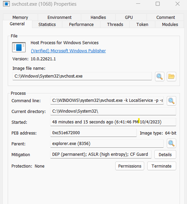This screenshot has height=204, width=187.
Task: Open the Token tab
Action: point(142,25)
